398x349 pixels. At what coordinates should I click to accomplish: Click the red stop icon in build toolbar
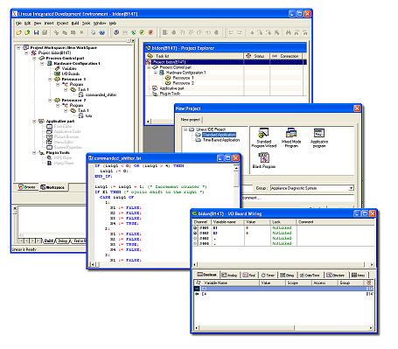[150, 32]
